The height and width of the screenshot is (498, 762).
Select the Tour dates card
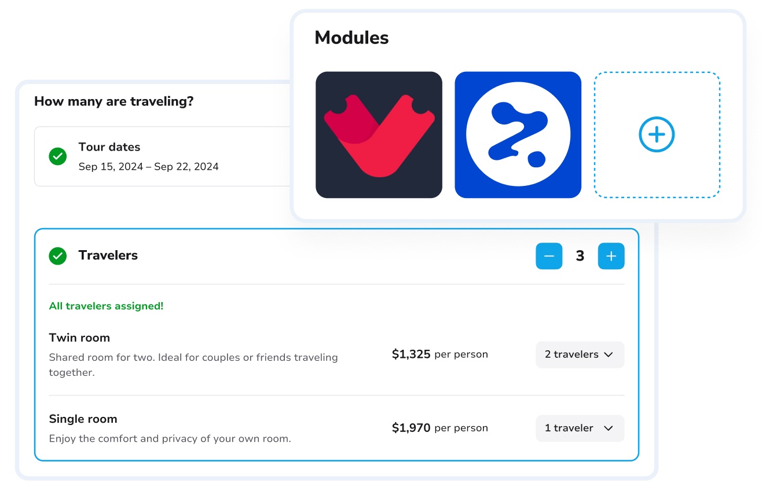(x=162, y=156)
